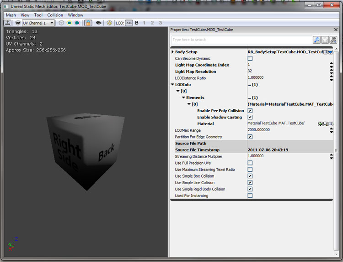343x262 pixels.
Task: Click the properties panel vertical scrollbar
Action: tap(336, 151)
